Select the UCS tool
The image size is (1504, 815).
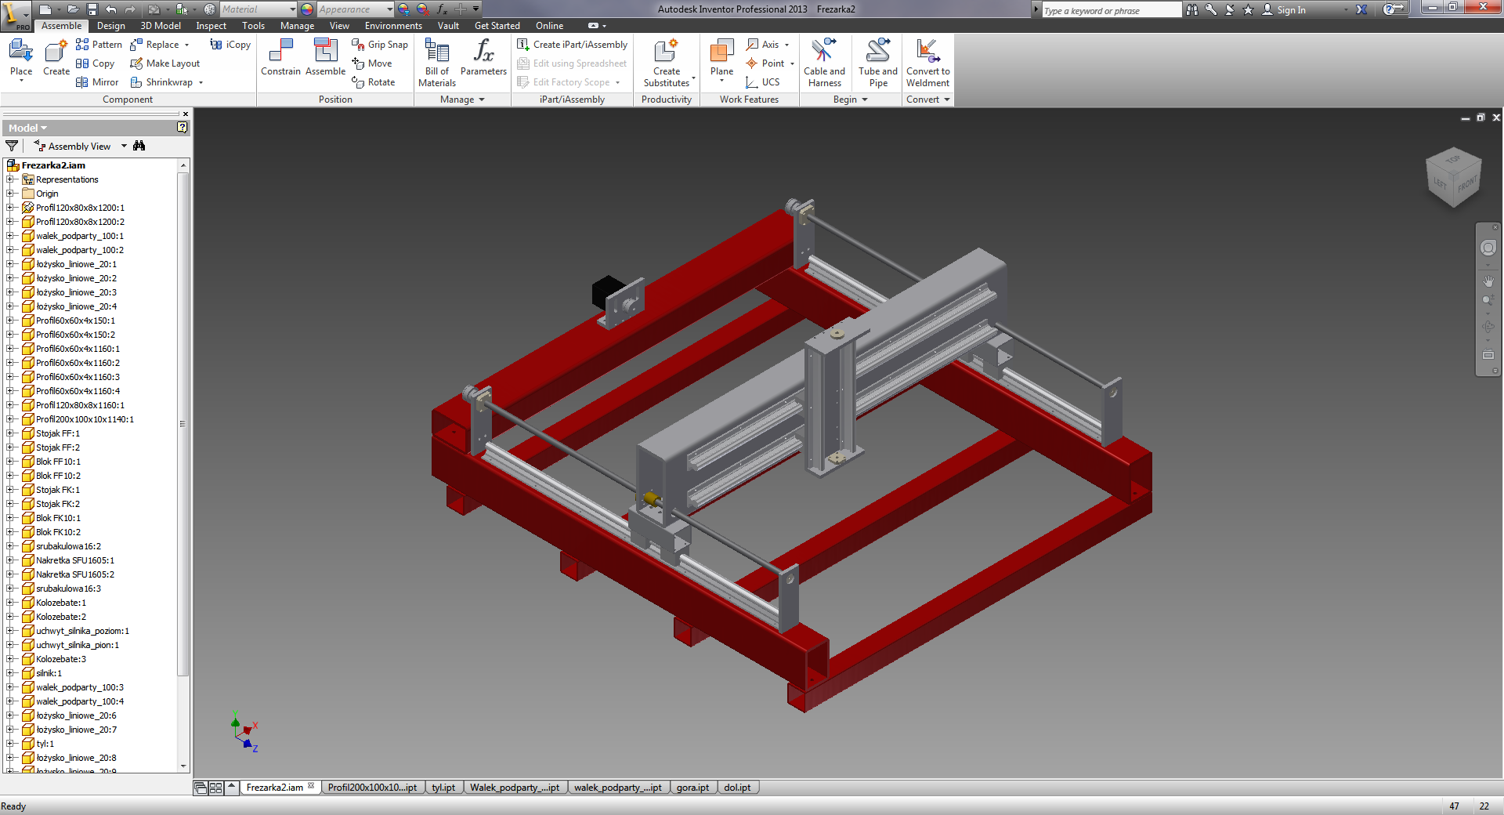[763, 82]
